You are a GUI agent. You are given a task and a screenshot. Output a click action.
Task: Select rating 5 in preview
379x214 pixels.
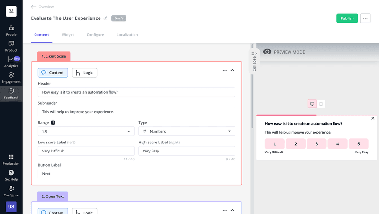click(x=359, y=144)
